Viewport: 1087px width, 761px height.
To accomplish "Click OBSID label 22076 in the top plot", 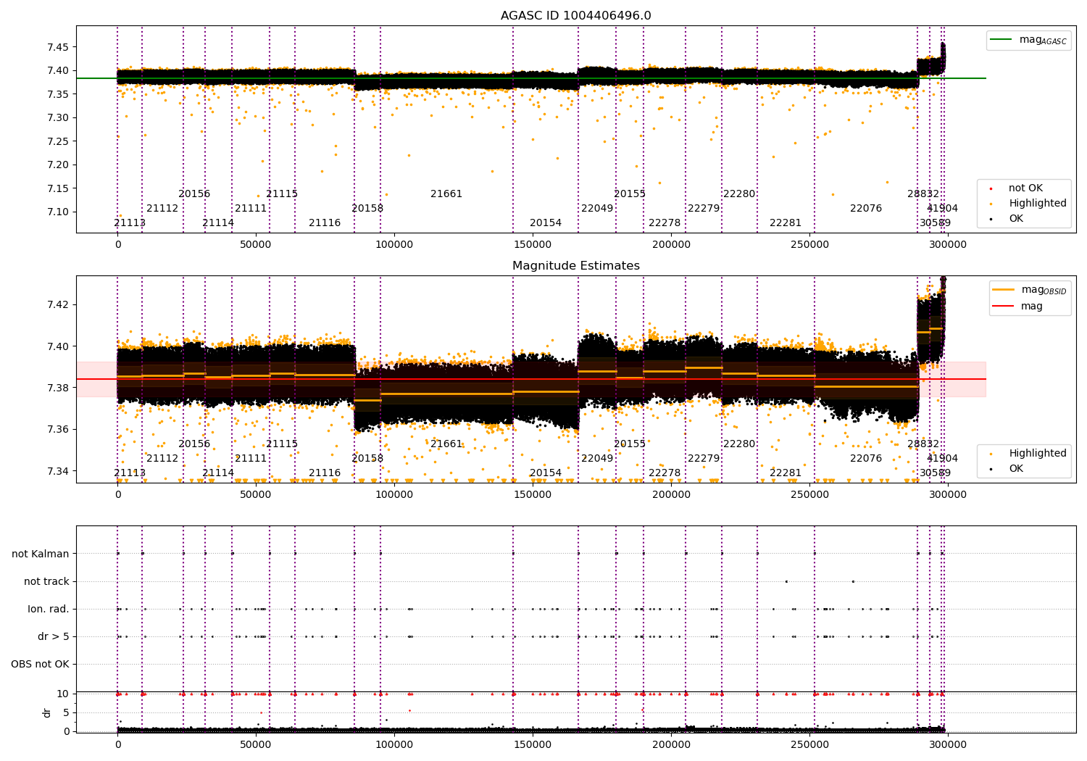I will [866, 209].
